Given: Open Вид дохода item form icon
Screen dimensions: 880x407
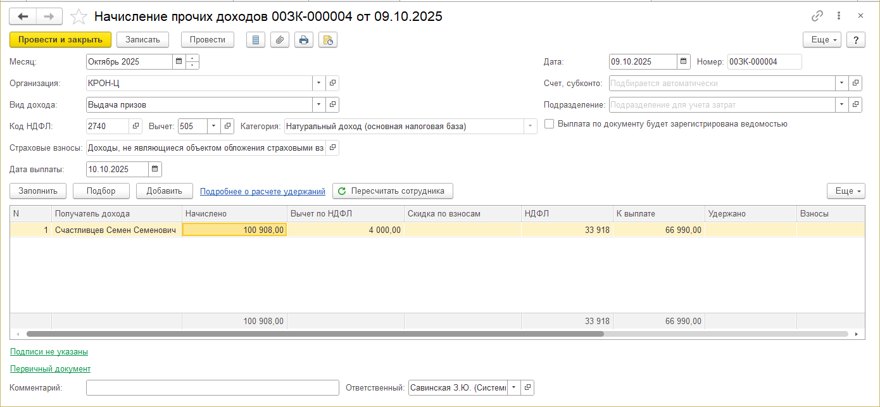Looking at the screenshot, I should click(x=332, y=105).
